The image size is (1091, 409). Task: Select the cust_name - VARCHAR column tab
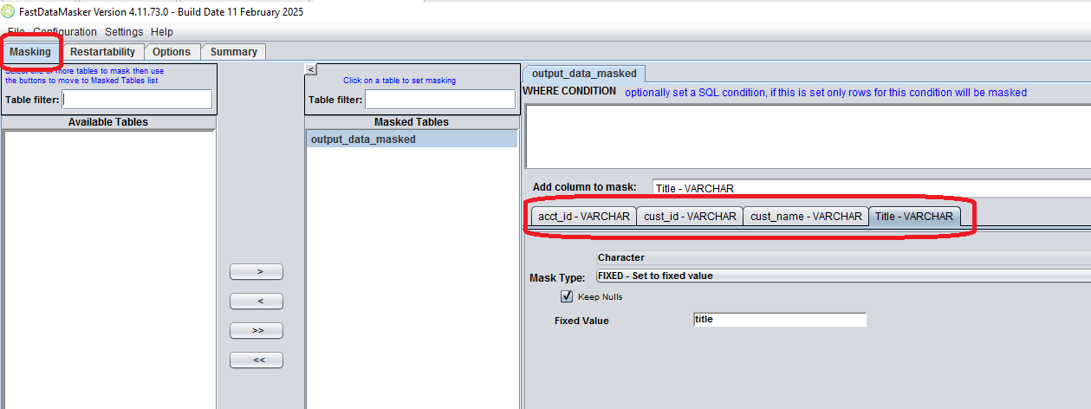pyautogui.click(x=806, y=217)
